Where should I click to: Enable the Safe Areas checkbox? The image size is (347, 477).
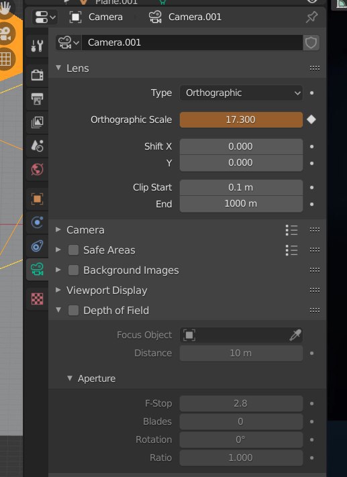point(73,250)
